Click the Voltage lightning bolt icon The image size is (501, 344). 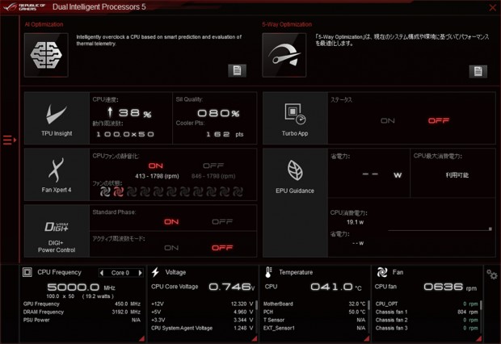pos(156,272)
